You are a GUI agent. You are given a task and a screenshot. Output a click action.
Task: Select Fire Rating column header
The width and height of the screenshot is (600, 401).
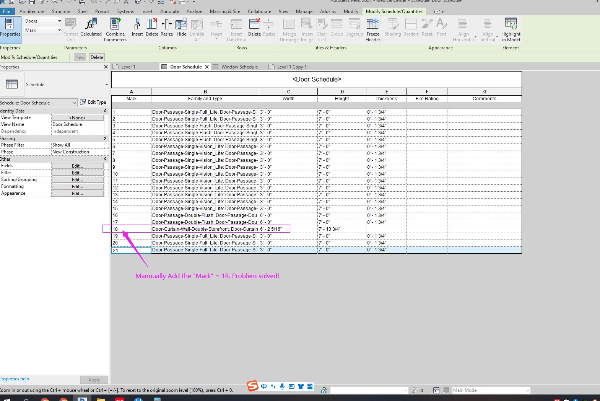[427, 99]
